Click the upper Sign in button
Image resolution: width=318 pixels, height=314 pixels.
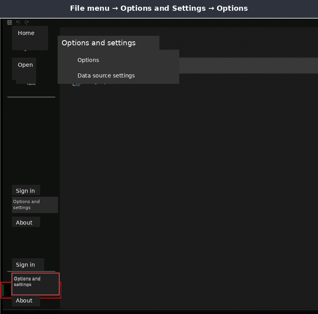click(x=25, y=190)
